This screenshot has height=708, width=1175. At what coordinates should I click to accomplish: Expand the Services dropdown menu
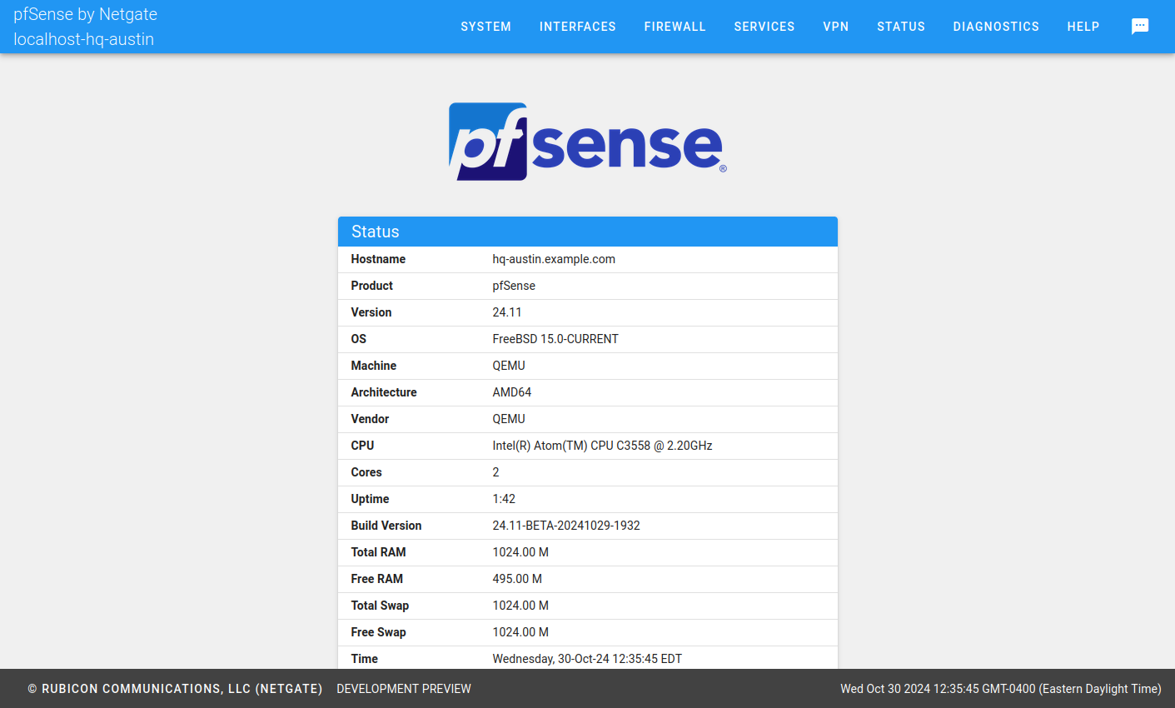click(764, 27)
